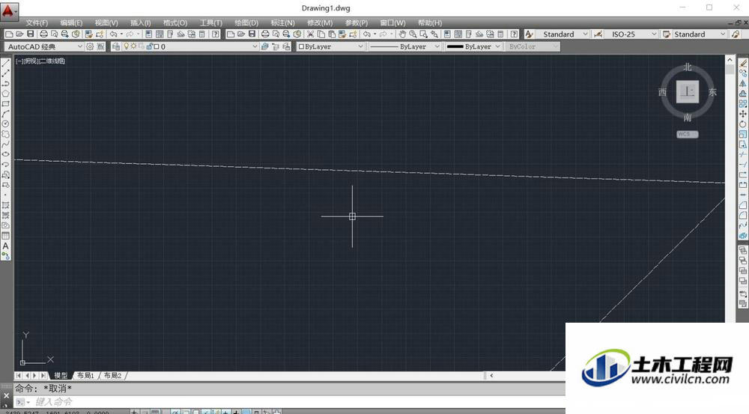Click the [二维线框] visual style control
The image size is (749, 414).
pos(52,61)
